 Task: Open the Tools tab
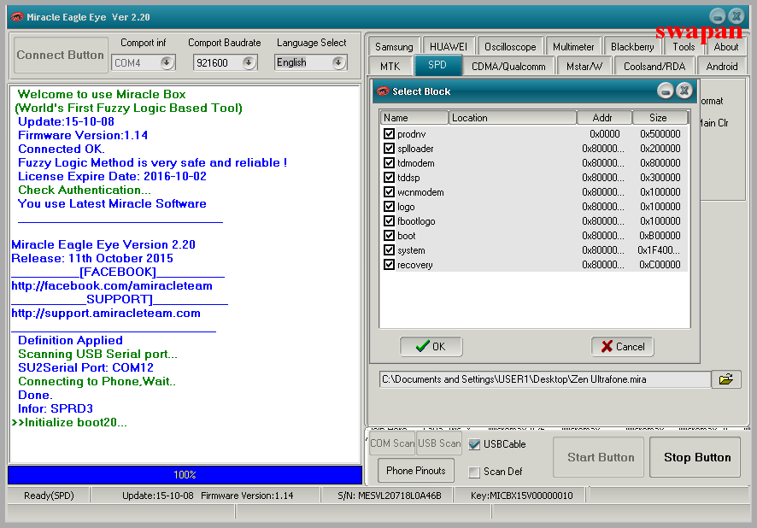[684, 47]
